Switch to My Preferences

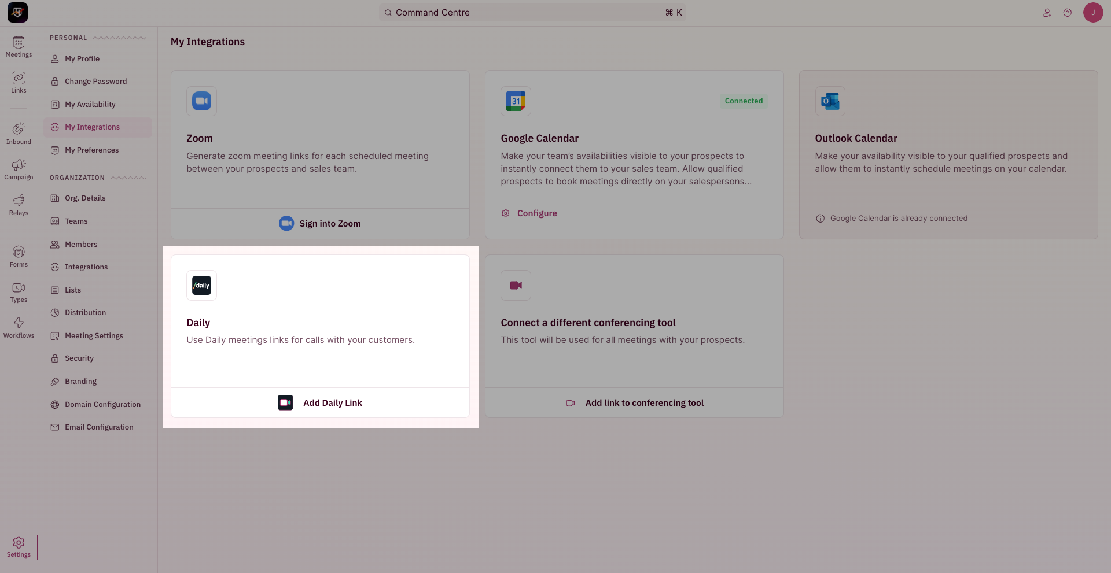tap(91, 150)
